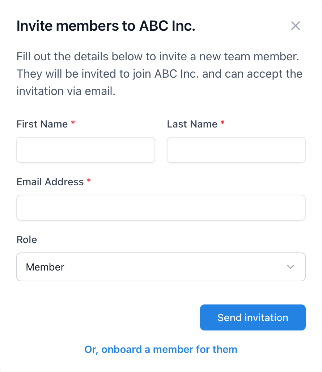Click the dialog title Invite members to ABC Inc.

tap(105, 26)
